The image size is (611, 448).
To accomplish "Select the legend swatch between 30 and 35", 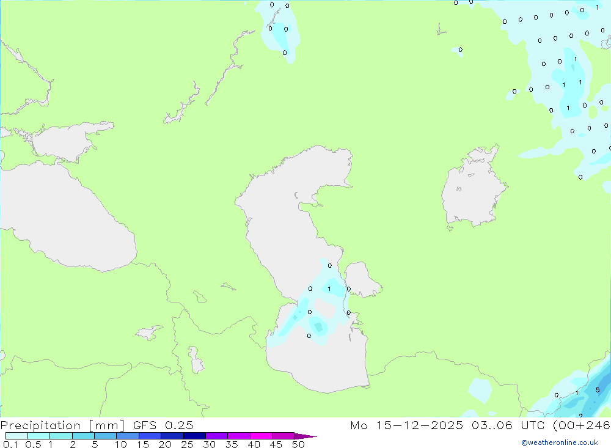I will (217, 436).
